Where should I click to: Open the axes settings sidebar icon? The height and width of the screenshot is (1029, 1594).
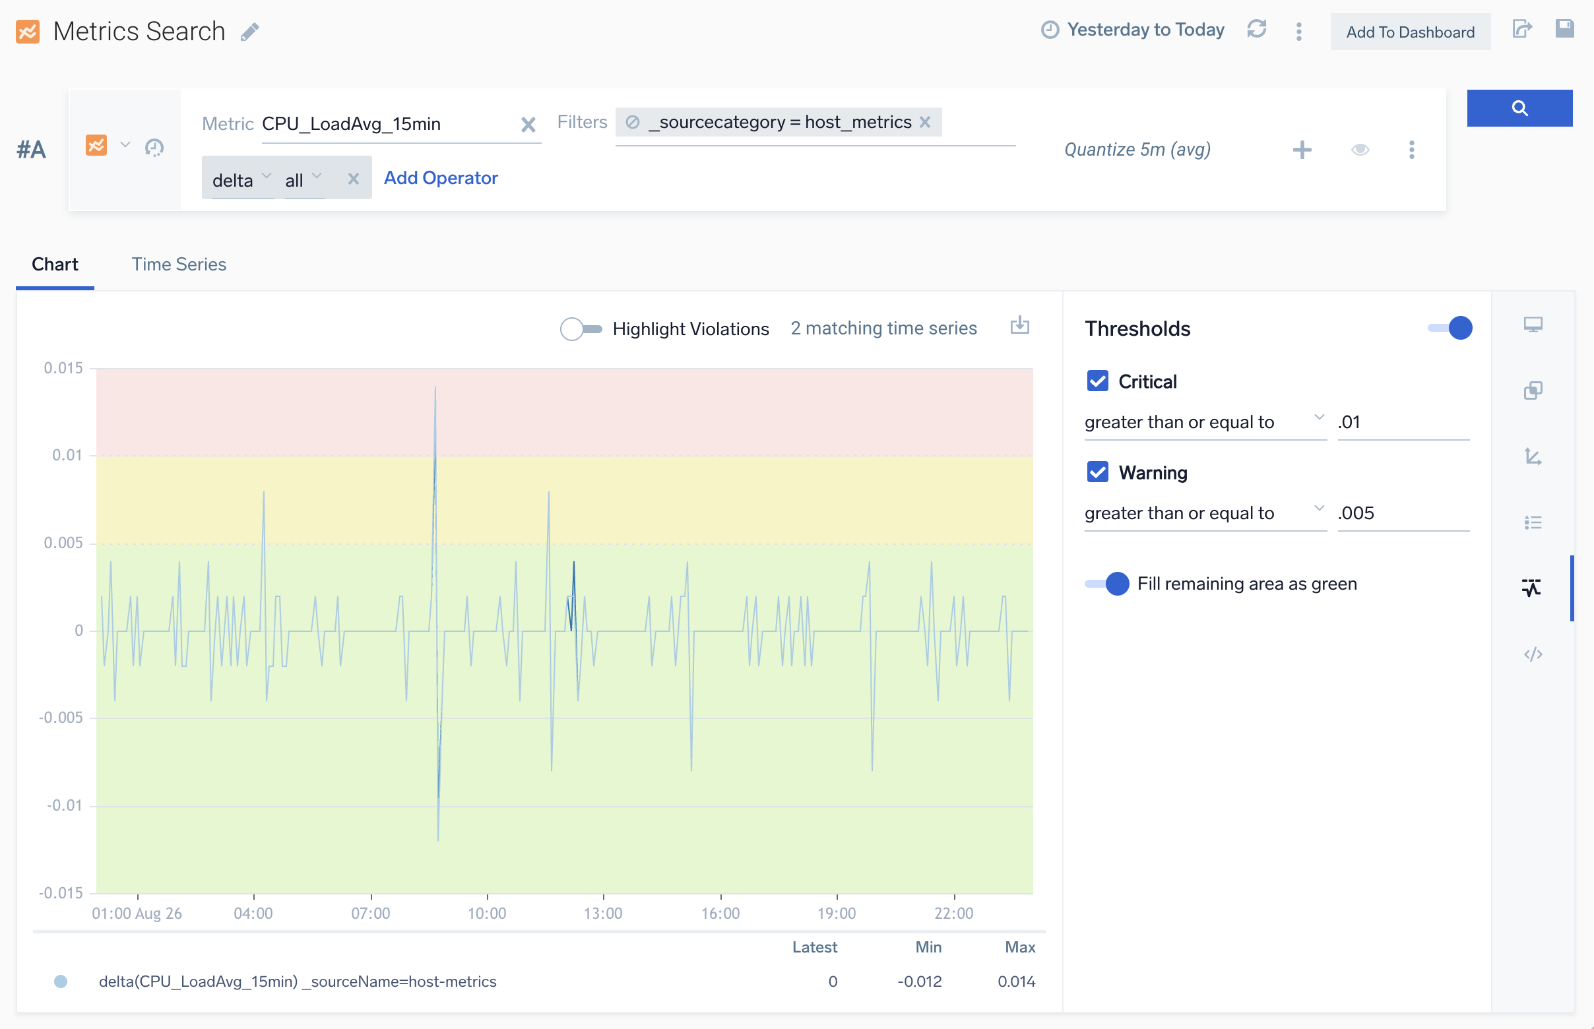pos(1533,456)
